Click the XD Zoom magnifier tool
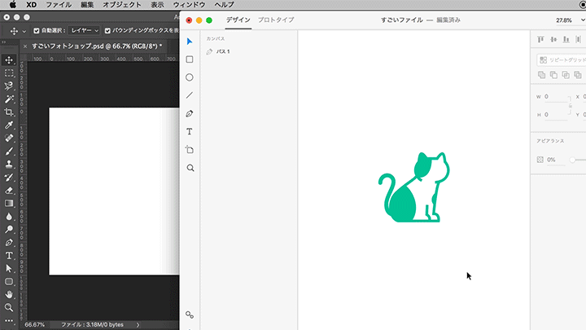 click(x=190, y=168)
